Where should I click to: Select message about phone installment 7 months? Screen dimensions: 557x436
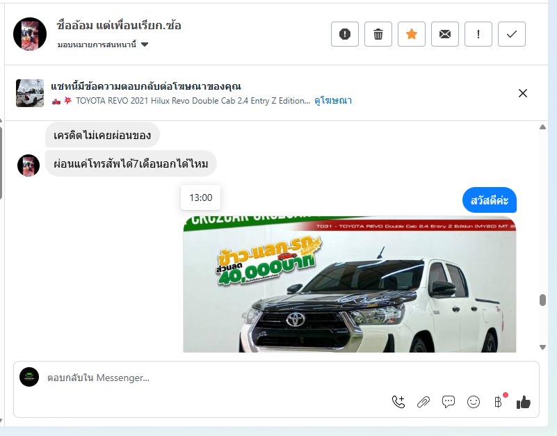click(131, 163)
